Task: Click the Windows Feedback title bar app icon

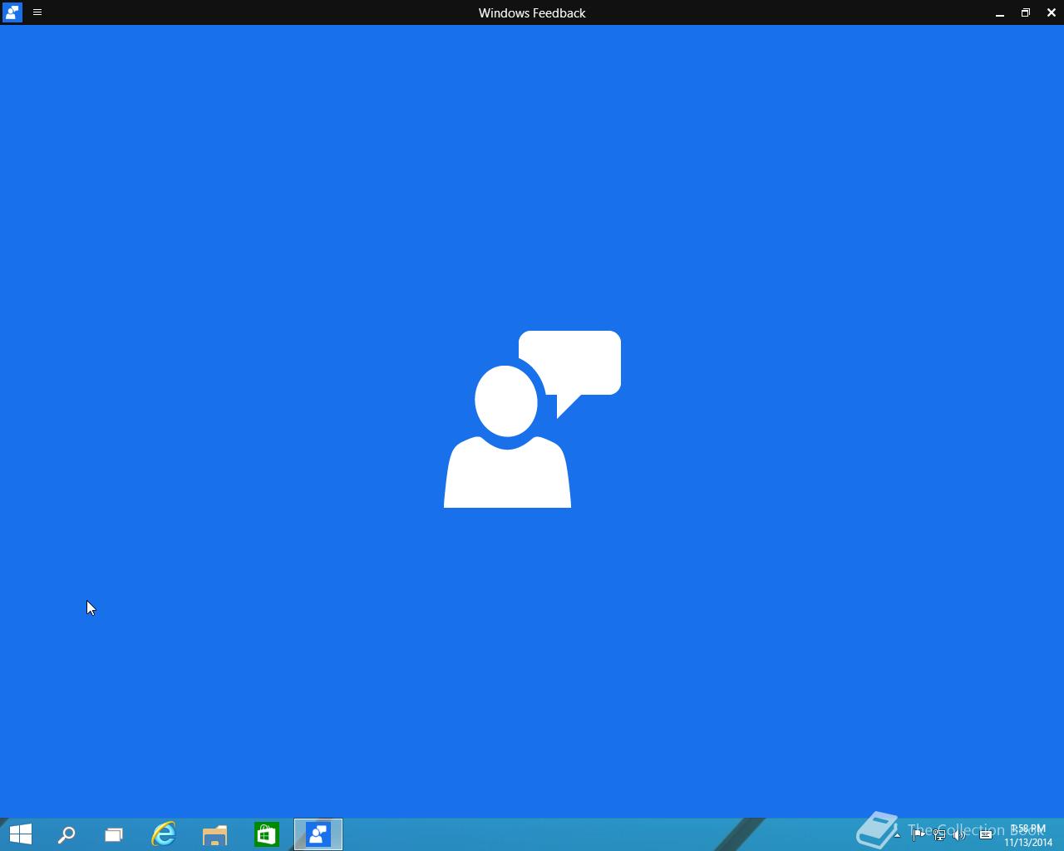Action: point(12,12)
